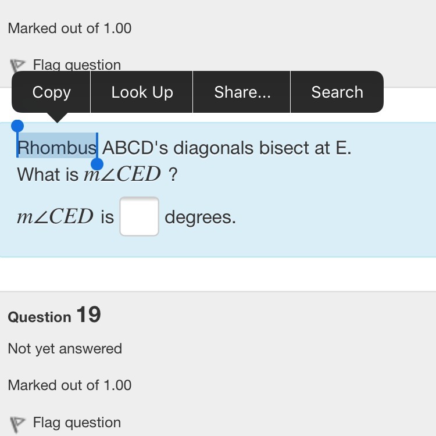This screenshot has height=436, width=436.
Task: Tap the highlighted word Rhombus
Action: (57, 148)
